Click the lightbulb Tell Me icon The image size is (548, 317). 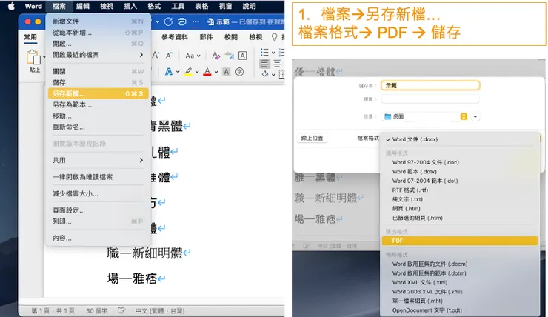274,37
